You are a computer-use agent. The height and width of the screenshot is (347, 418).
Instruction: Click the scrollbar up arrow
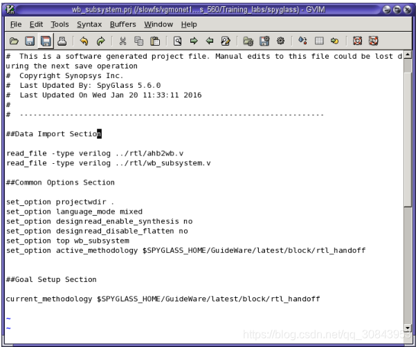(x=408, y=55)
